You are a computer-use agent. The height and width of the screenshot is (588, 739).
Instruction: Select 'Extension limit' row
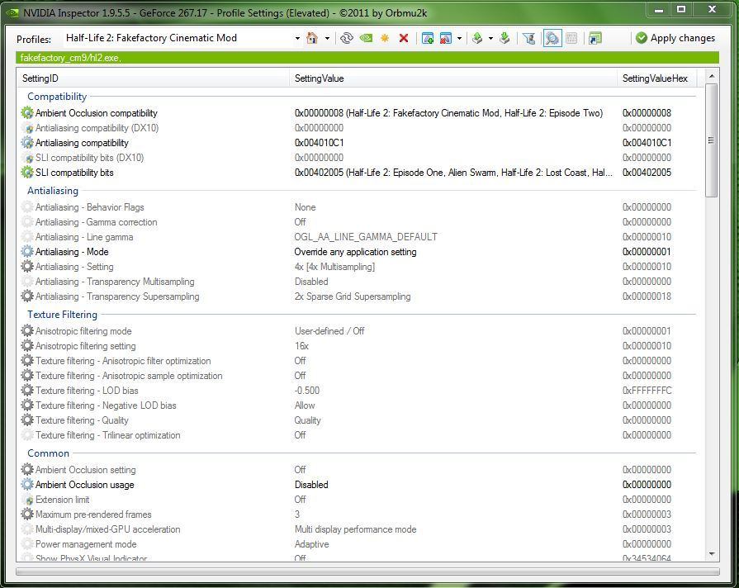(x=357, y=500)
